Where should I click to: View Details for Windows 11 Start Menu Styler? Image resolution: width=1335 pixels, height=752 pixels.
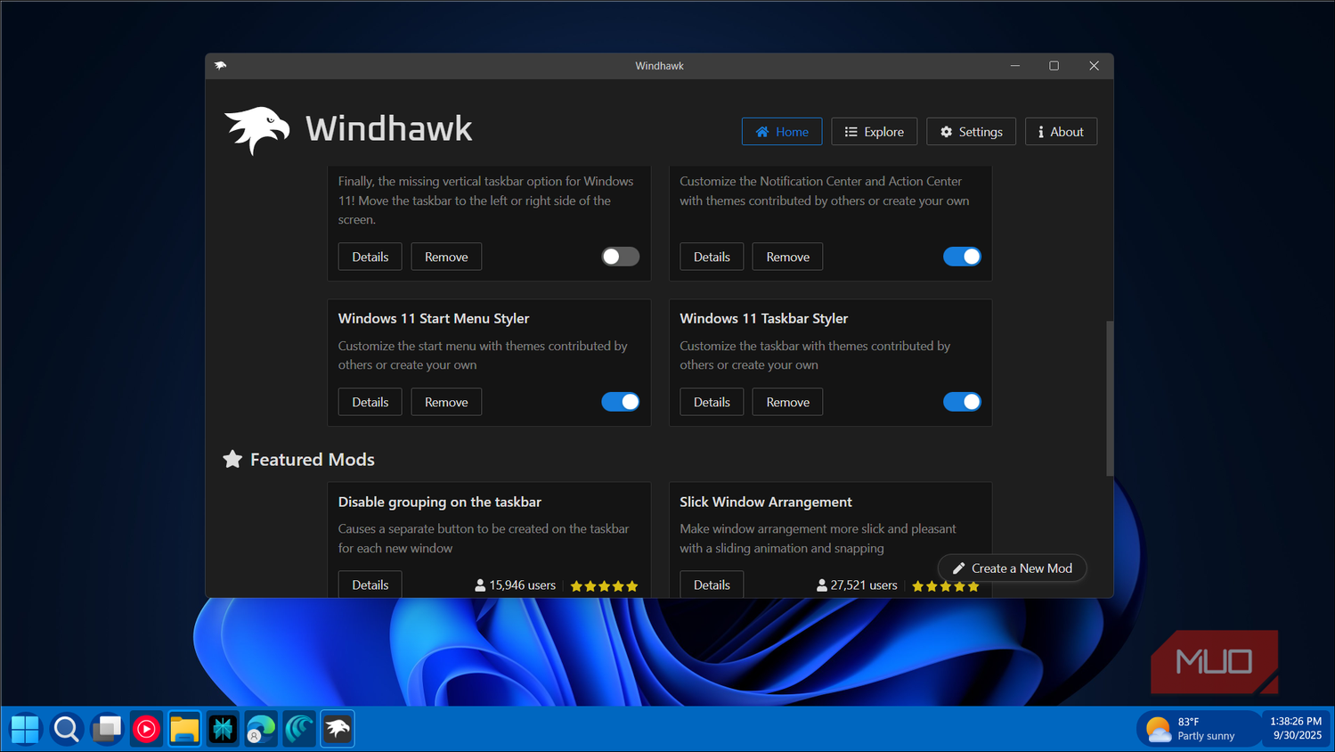pos(370,402)
